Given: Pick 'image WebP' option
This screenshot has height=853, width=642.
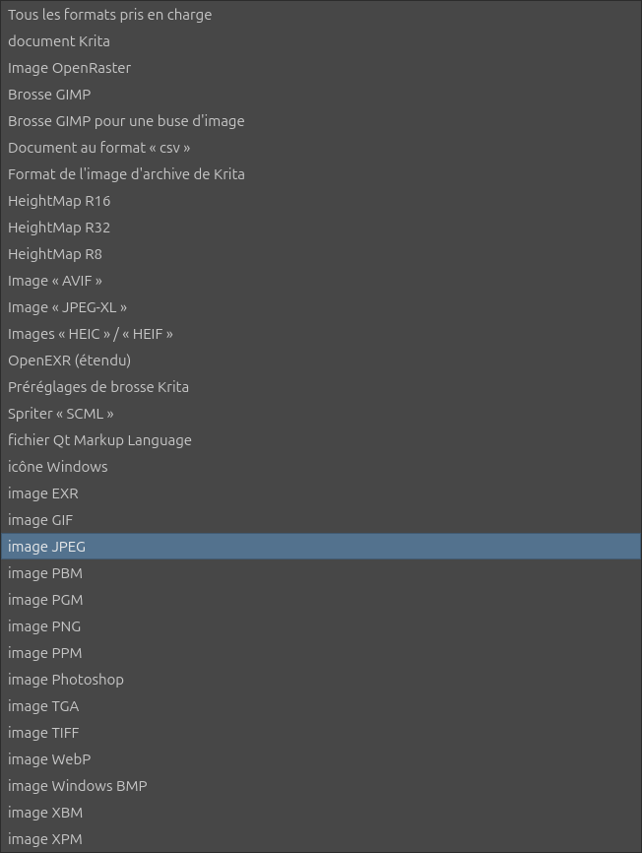Looking at the screenshot, I should tap(321, 759).
